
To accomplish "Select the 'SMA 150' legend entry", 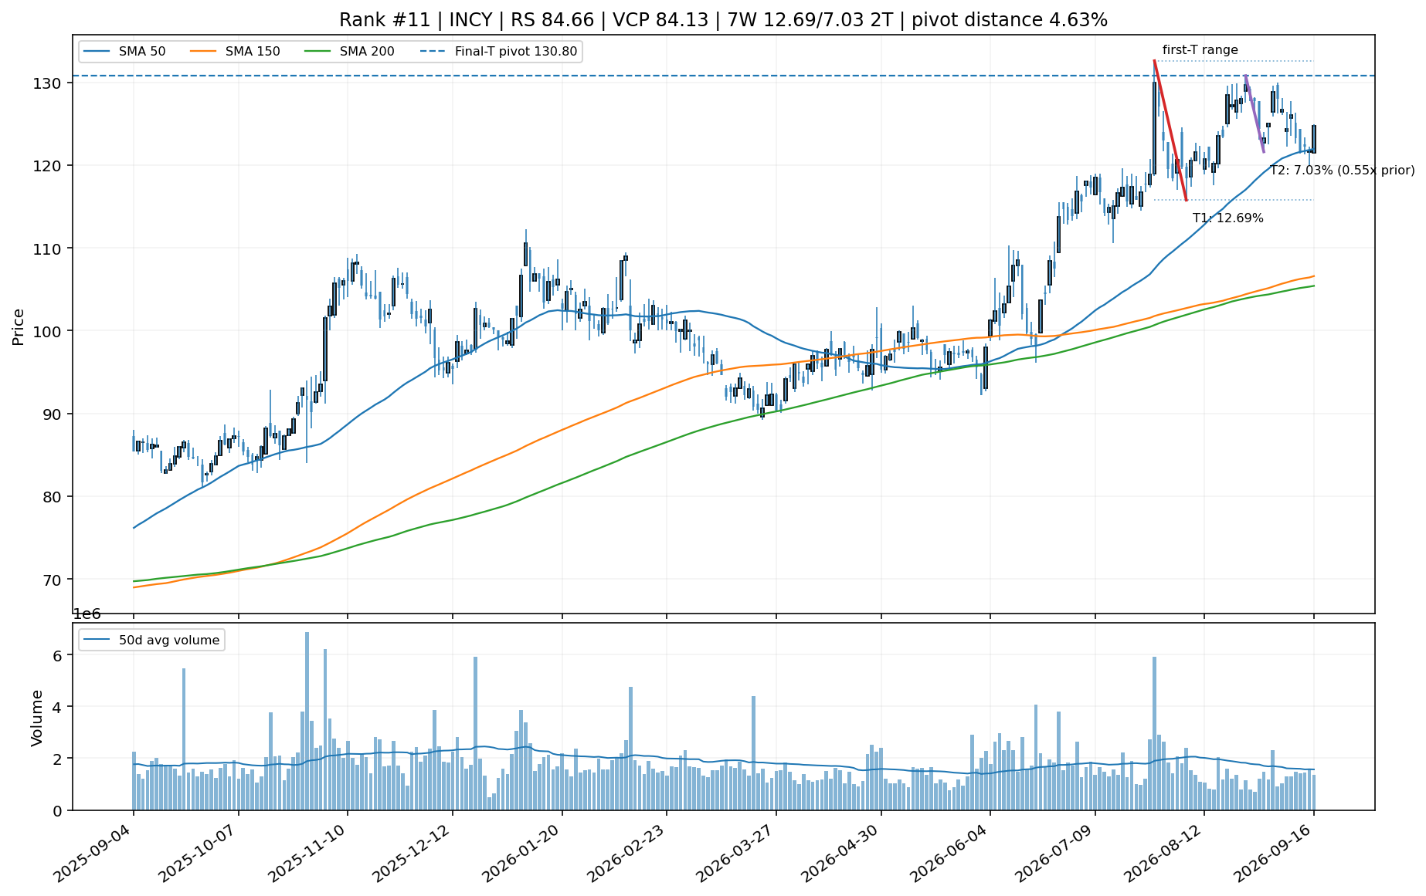I will coord(236,52).
